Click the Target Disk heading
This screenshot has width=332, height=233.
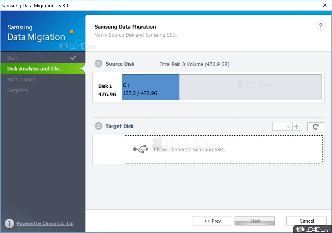[119, 126]
